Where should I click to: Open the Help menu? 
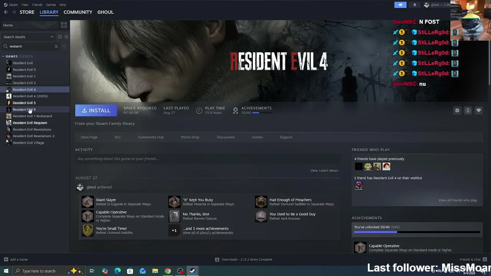[x=63, y=5]
